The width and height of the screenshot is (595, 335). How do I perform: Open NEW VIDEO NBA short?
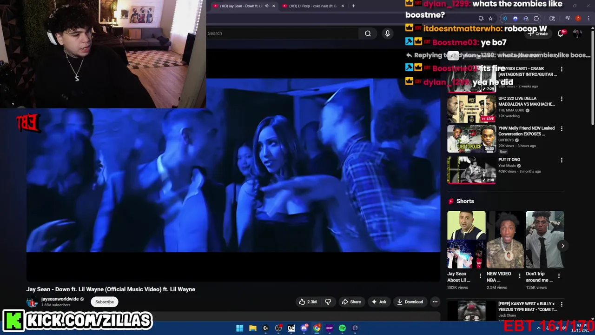505,240
